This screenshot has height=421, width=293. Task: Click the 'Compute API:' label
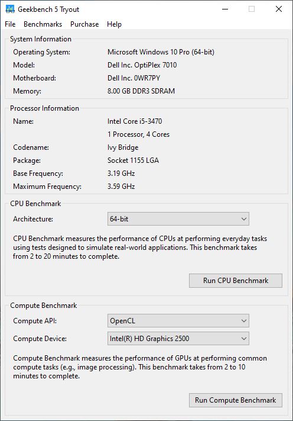35,321
